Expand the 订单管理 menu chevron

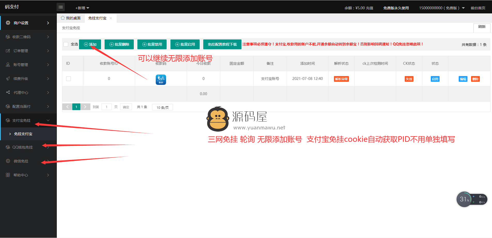48,51
